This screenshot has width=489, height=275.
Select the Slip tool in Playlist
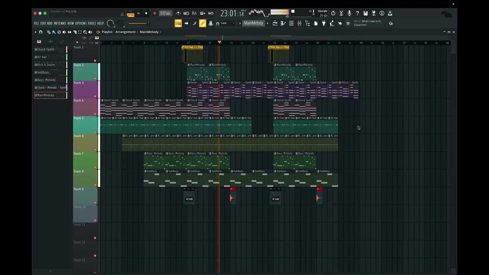[x=70, y=32]
